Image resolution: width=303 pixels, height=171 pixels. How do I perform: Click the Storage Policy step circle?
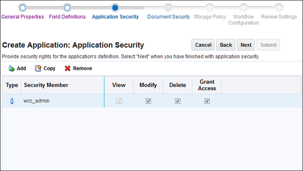pyautogui.click(x=209, y=8)
